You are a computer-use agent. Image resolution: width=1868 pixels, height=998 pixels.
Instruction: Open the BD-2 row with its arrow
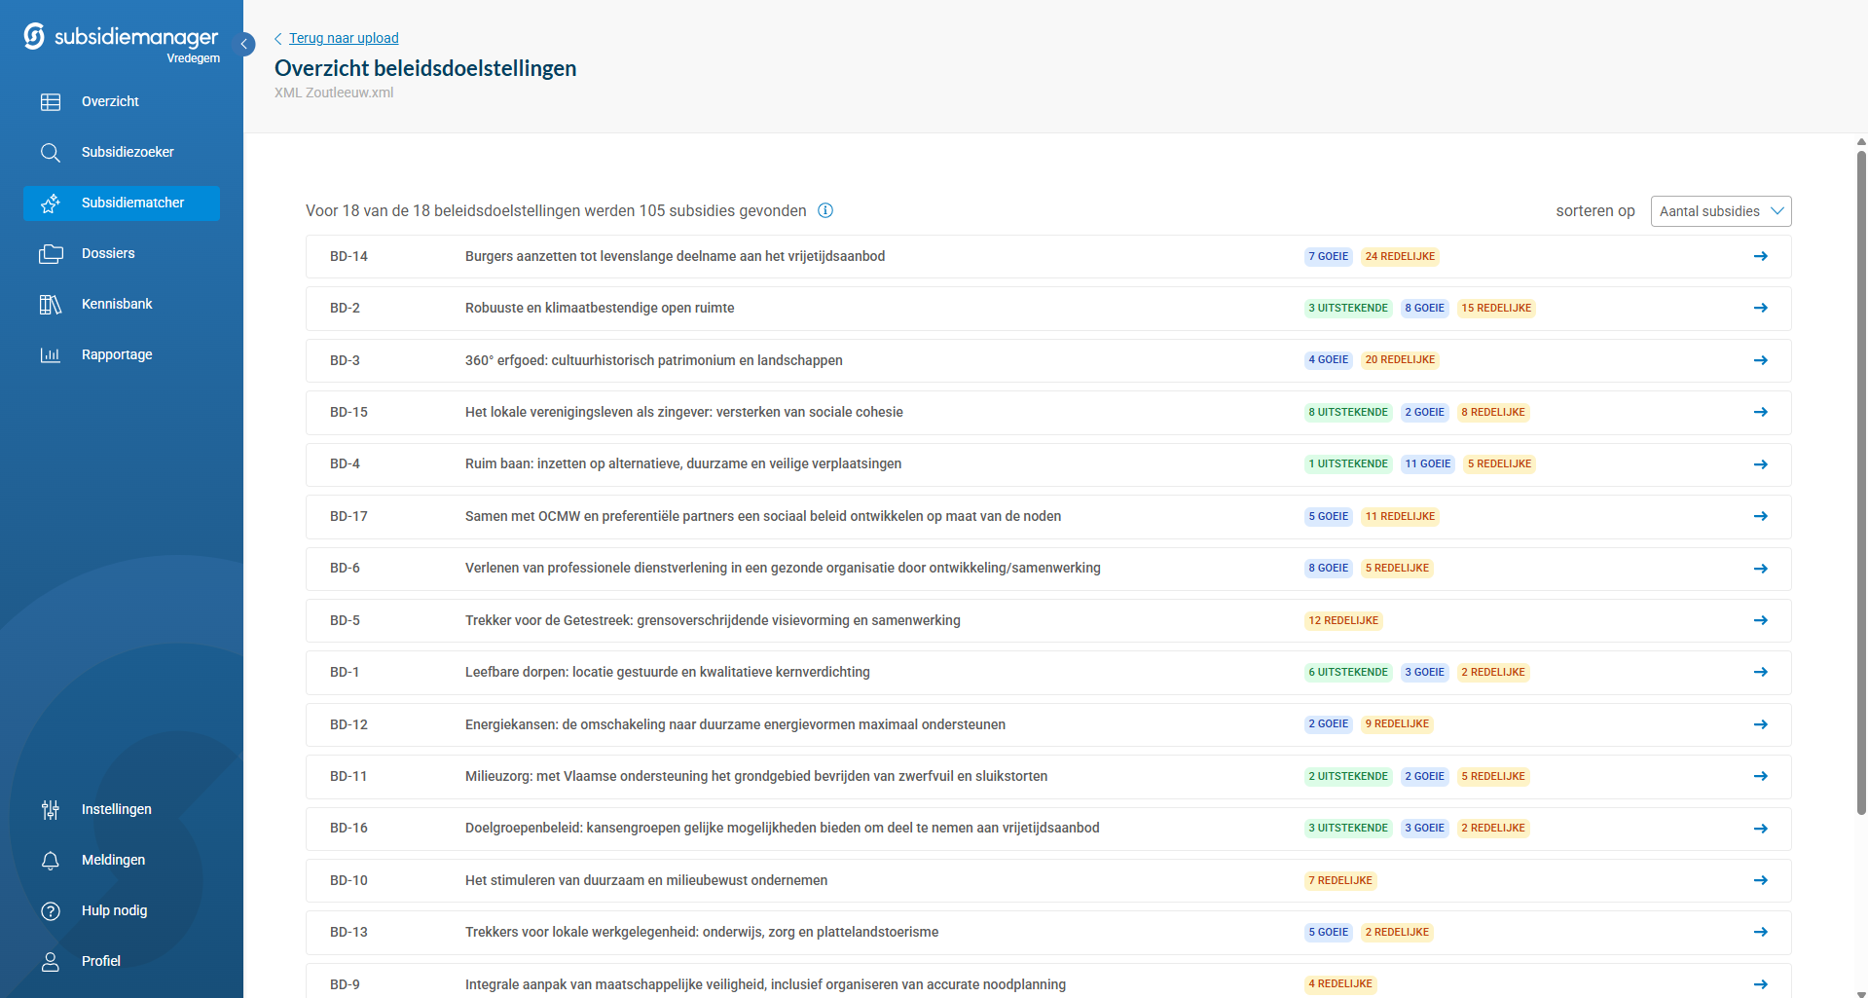point(1760,308)
